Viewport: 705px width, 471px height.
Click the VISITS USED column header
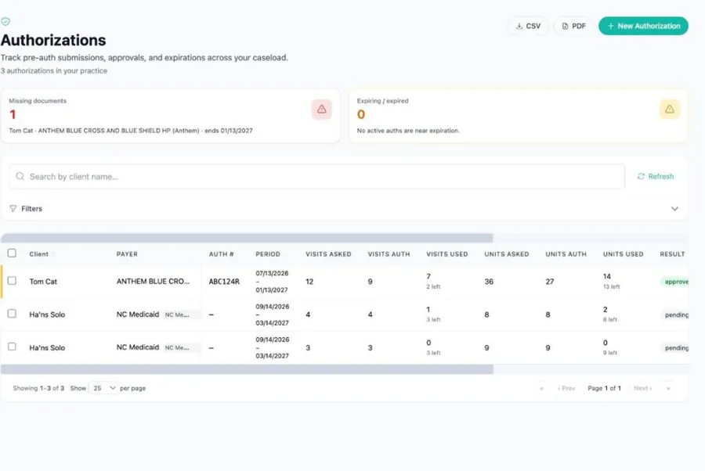click(x=447, y=254)
